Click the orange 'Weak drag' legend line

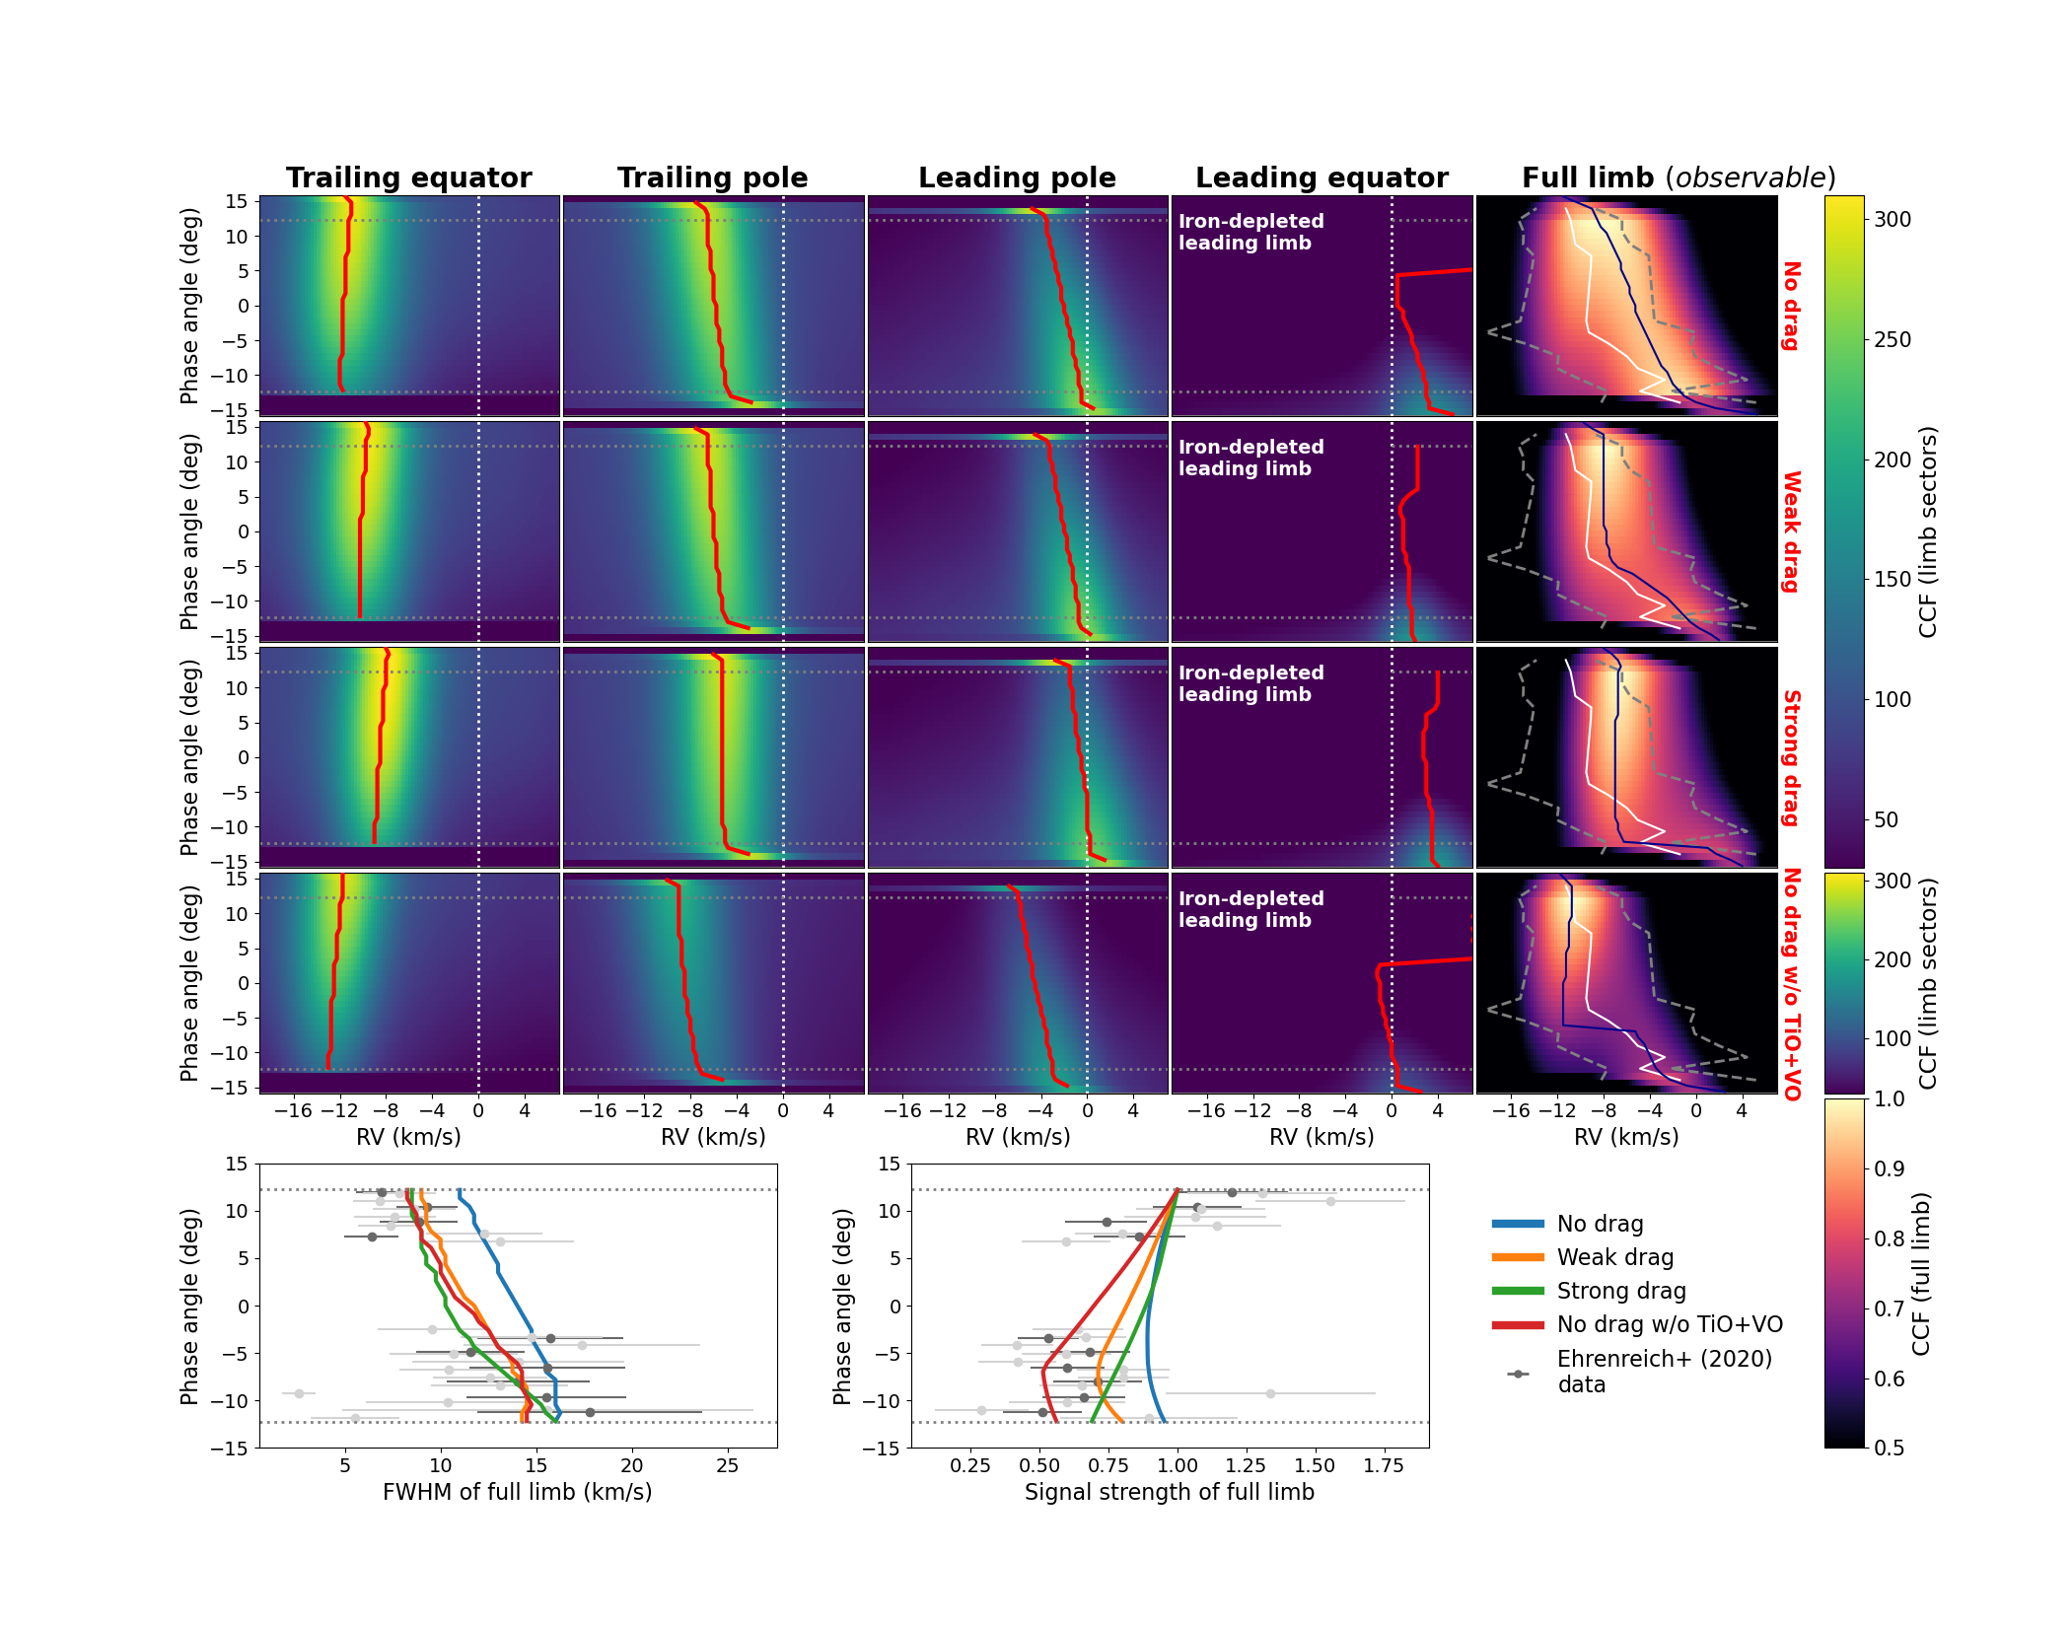[1518, 1257]
